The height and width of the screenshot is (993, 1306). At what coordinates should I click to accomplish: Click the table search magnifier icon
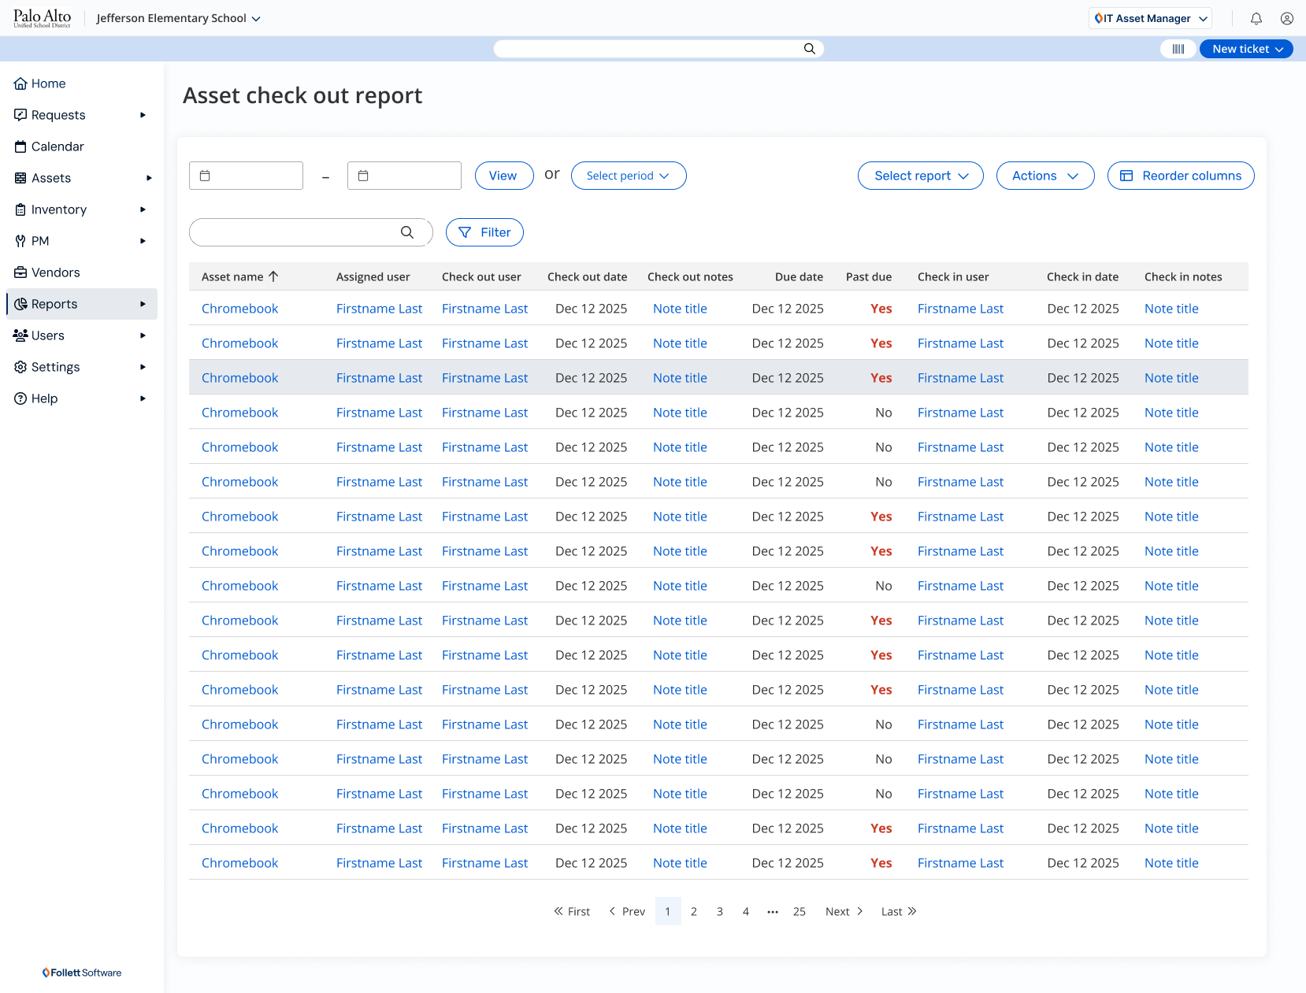click(x=406, y=232)
